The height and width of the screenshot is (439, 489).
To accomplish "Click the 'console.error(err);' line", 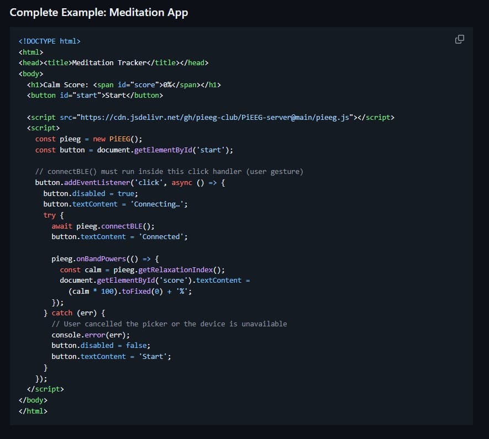I will click(91, 335).
